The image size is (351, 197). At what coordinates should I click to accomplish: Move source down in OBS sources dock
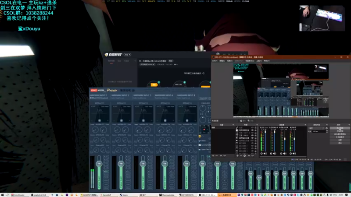point(252,156)
